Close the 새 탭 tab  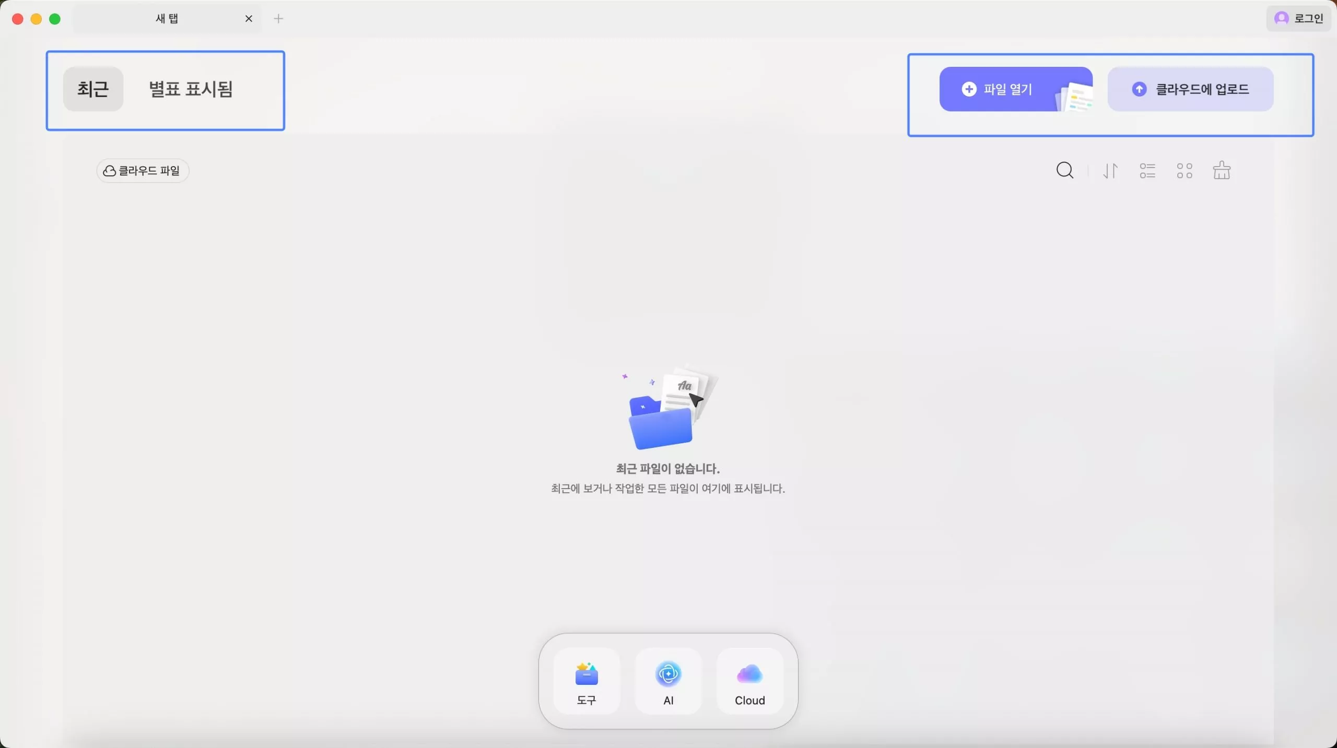tap(249, 19)
